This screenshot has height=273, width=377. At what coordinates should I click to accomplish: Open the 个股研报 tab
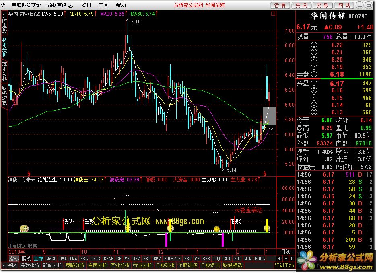click(165, 265)
